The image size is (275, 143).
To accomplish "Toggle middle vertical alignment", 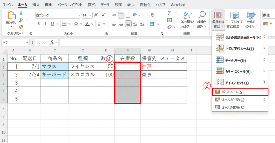I will pyautogui.click(x=121, y=15).
